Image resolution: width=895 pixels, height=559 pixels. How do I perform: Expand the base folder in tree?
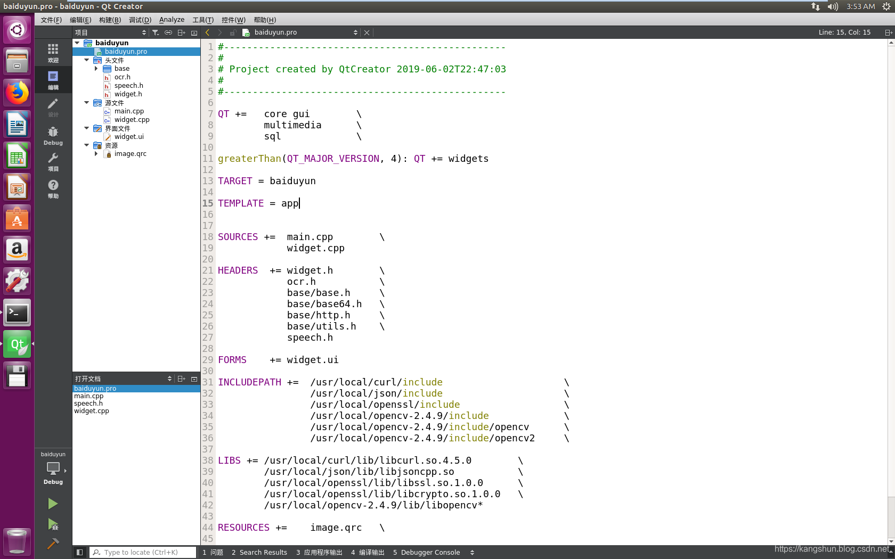[x=96, y=69]
